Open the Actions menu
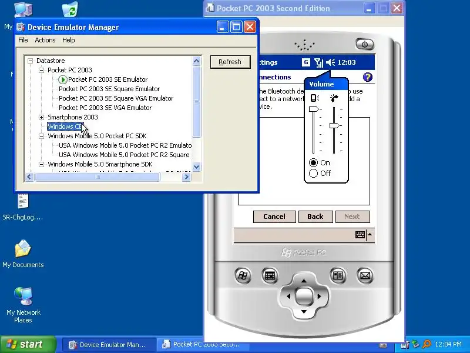Image resolution: width=470 pixels, height=353 pixels. click(45, 40)
